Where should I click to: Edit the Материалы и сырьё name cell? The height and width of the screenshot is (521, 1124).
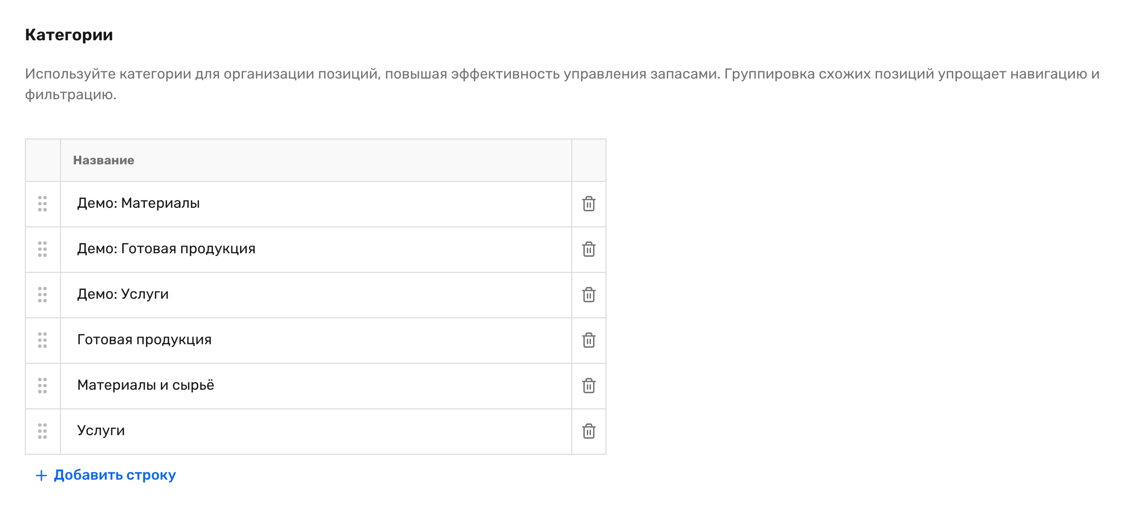pyautogui.click(x=316, y=386)
